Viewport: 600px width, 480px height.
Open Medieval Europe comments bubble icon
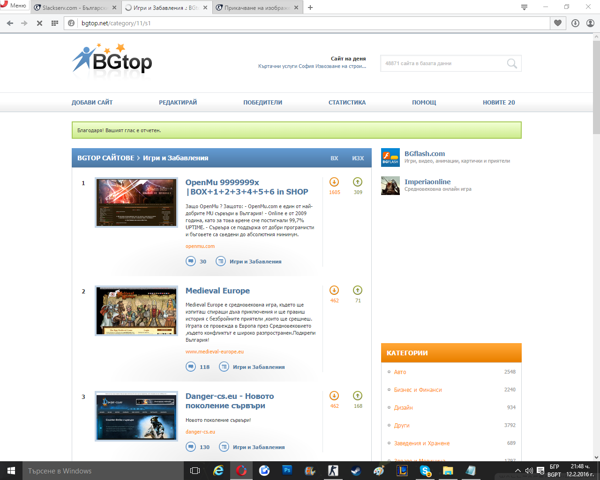(x=190, y=367)
